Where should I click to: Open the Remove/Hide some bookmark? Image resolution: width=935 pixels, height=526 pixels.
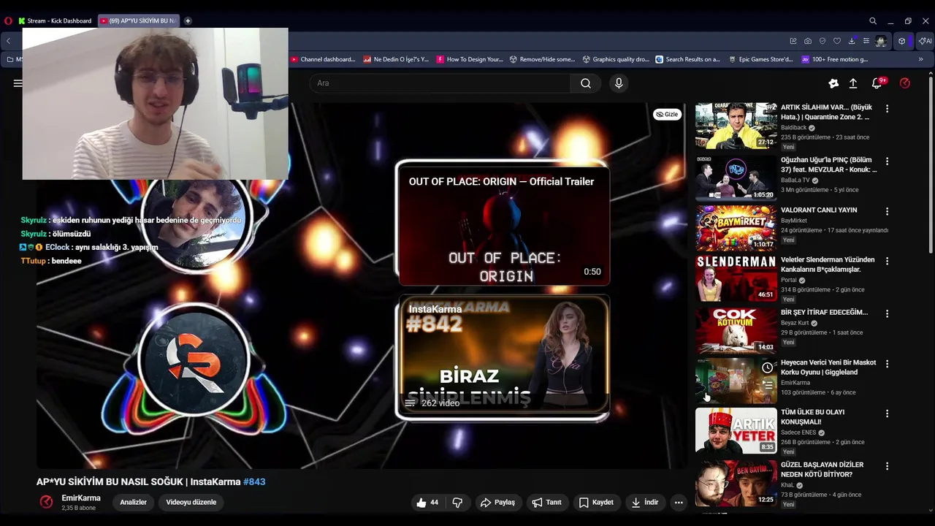pyautogui.click(x=542, y=59)
